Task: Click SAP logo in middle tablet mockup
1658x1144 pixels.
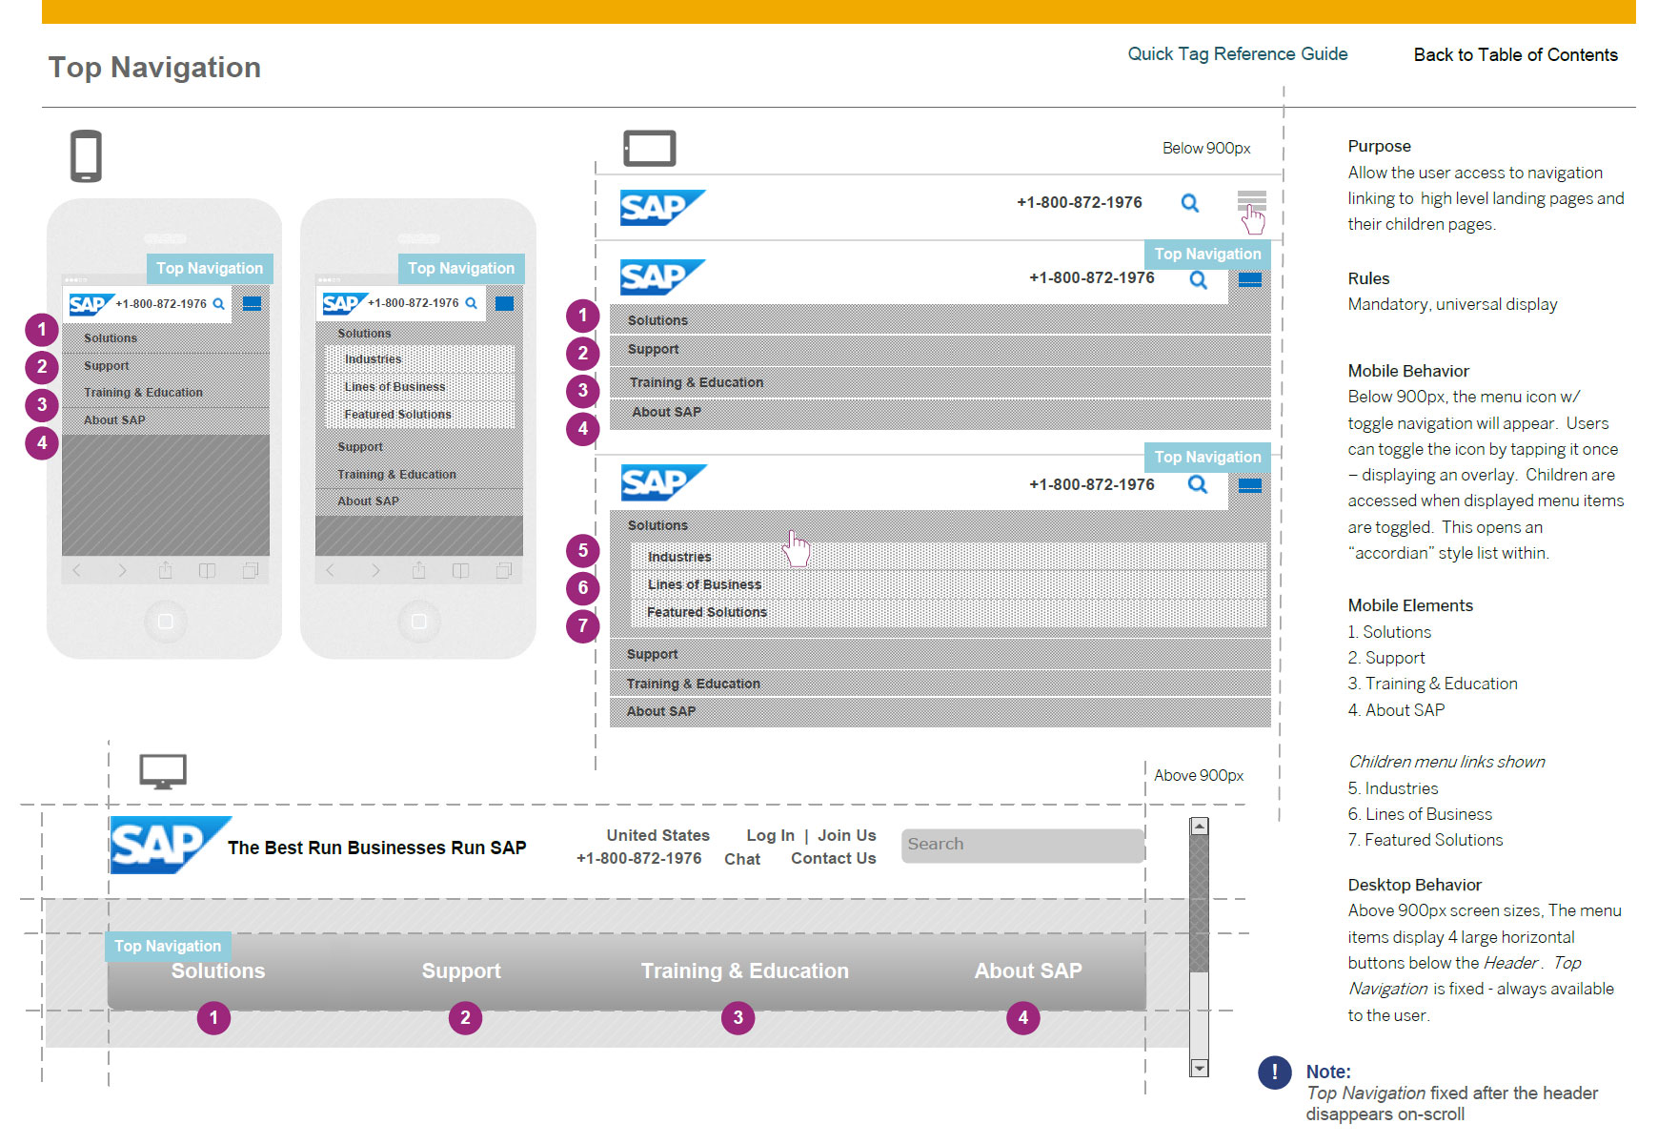Action: tap(662, 277)
